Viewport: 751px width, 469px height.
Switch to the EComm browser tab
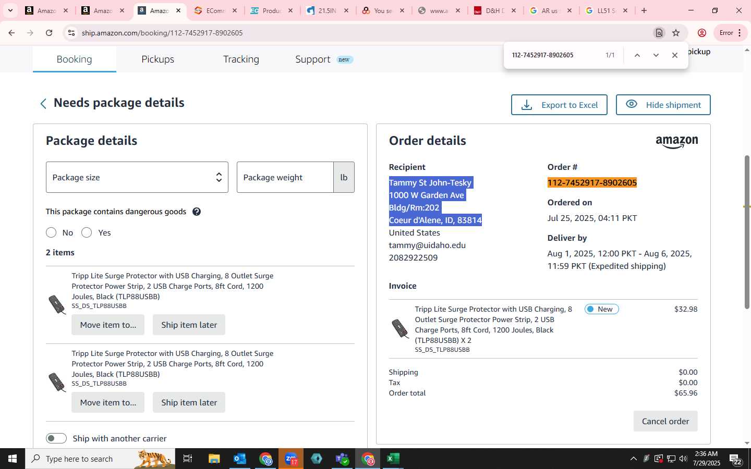[x=215, y=10]
